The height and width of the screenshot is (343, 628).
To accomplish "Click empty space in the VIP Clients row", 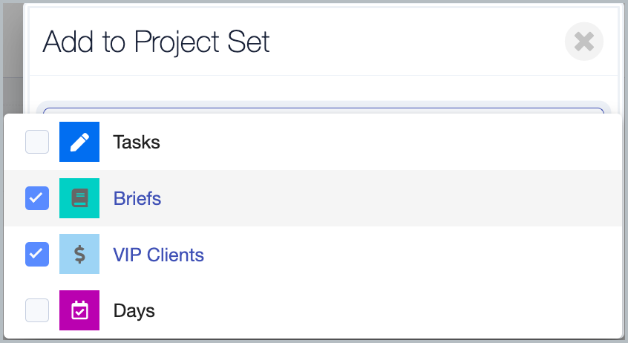I will click(408, 255).
